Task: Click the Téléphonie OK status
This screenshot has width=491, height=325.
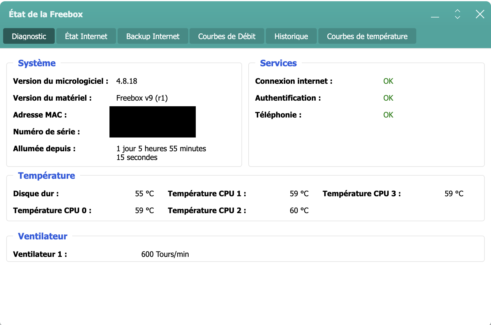Action: click(388, 115)
